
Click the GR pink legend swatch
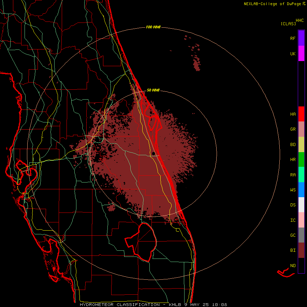[301, 129]
